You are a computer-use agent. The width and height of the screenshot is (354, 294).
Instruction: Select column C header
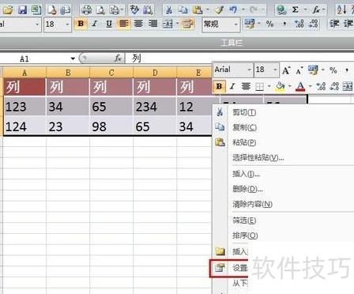[111, 73]
